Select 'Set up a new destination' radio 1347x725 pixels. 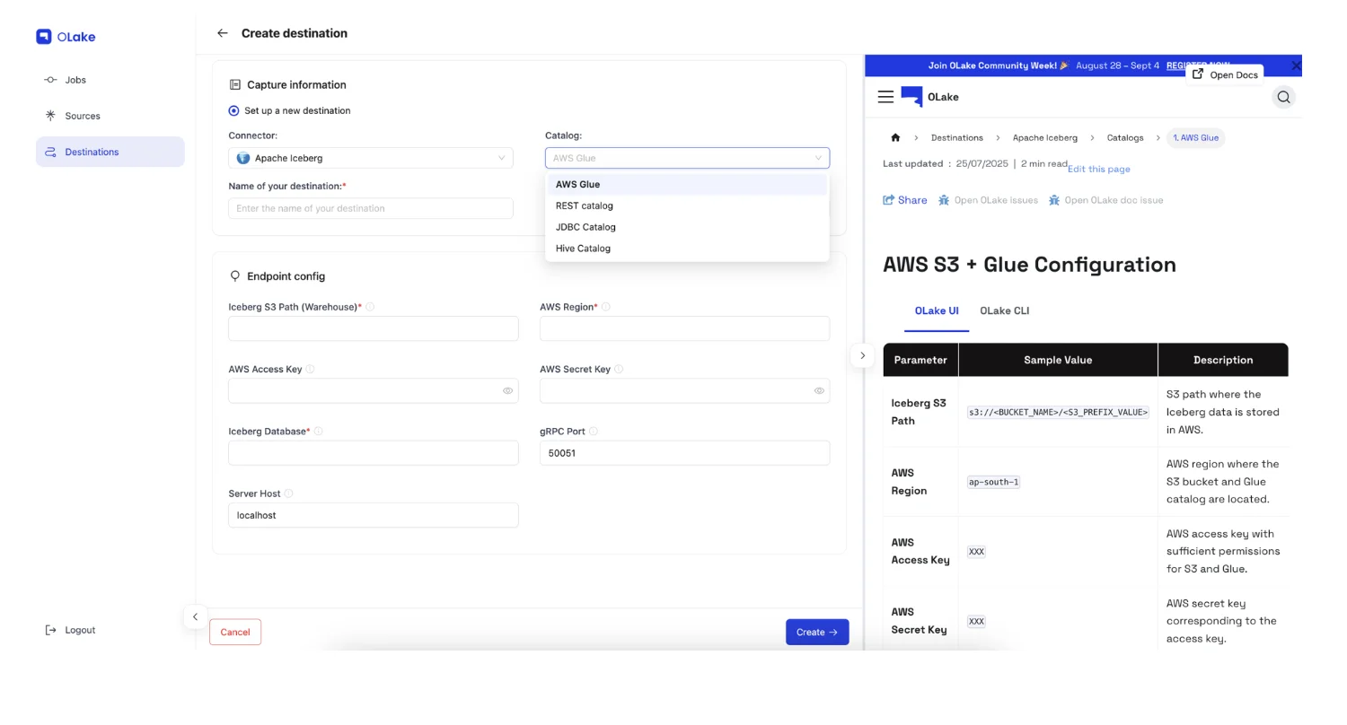tap(234, 111)
